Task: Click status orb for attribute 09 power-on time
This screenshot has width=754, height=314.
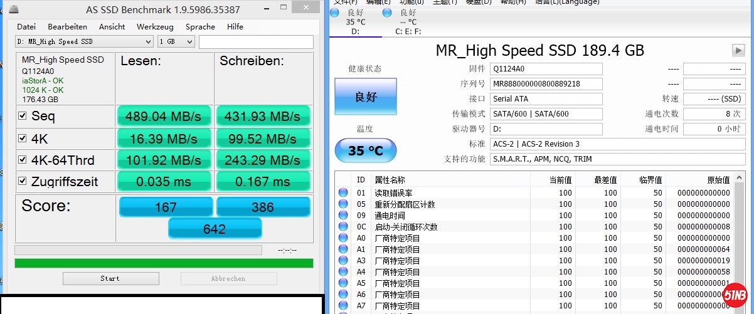Action: point(343,216)
